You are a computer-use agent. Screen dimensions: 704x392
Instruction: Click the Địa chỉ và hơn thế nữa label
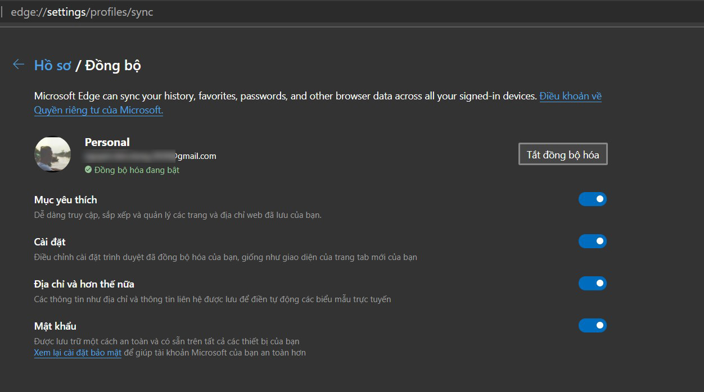pos(84,284)
